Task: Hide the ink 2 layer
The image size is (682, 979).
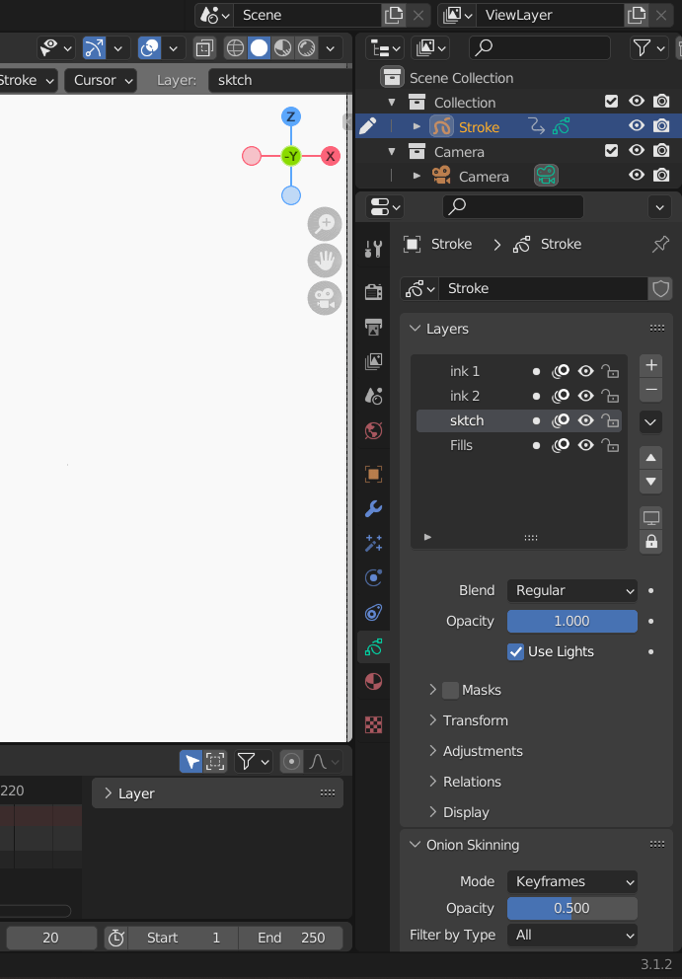Action: click(x=585, y=396)
